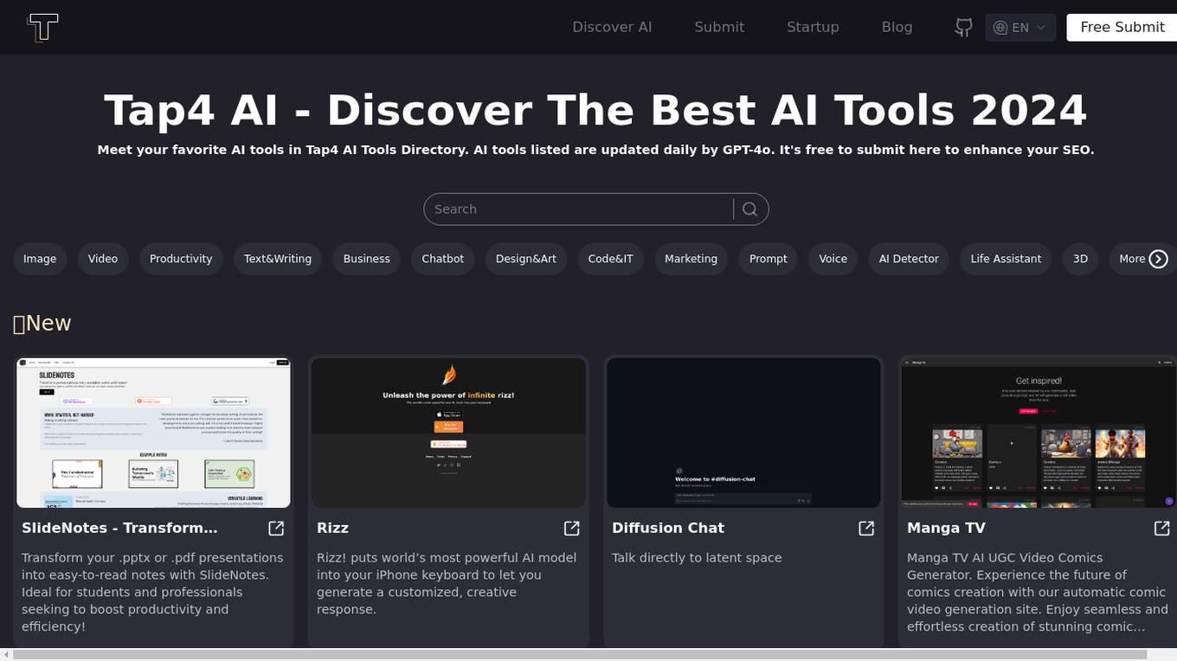Select the Productivity category chip

(x=181, y=259)
